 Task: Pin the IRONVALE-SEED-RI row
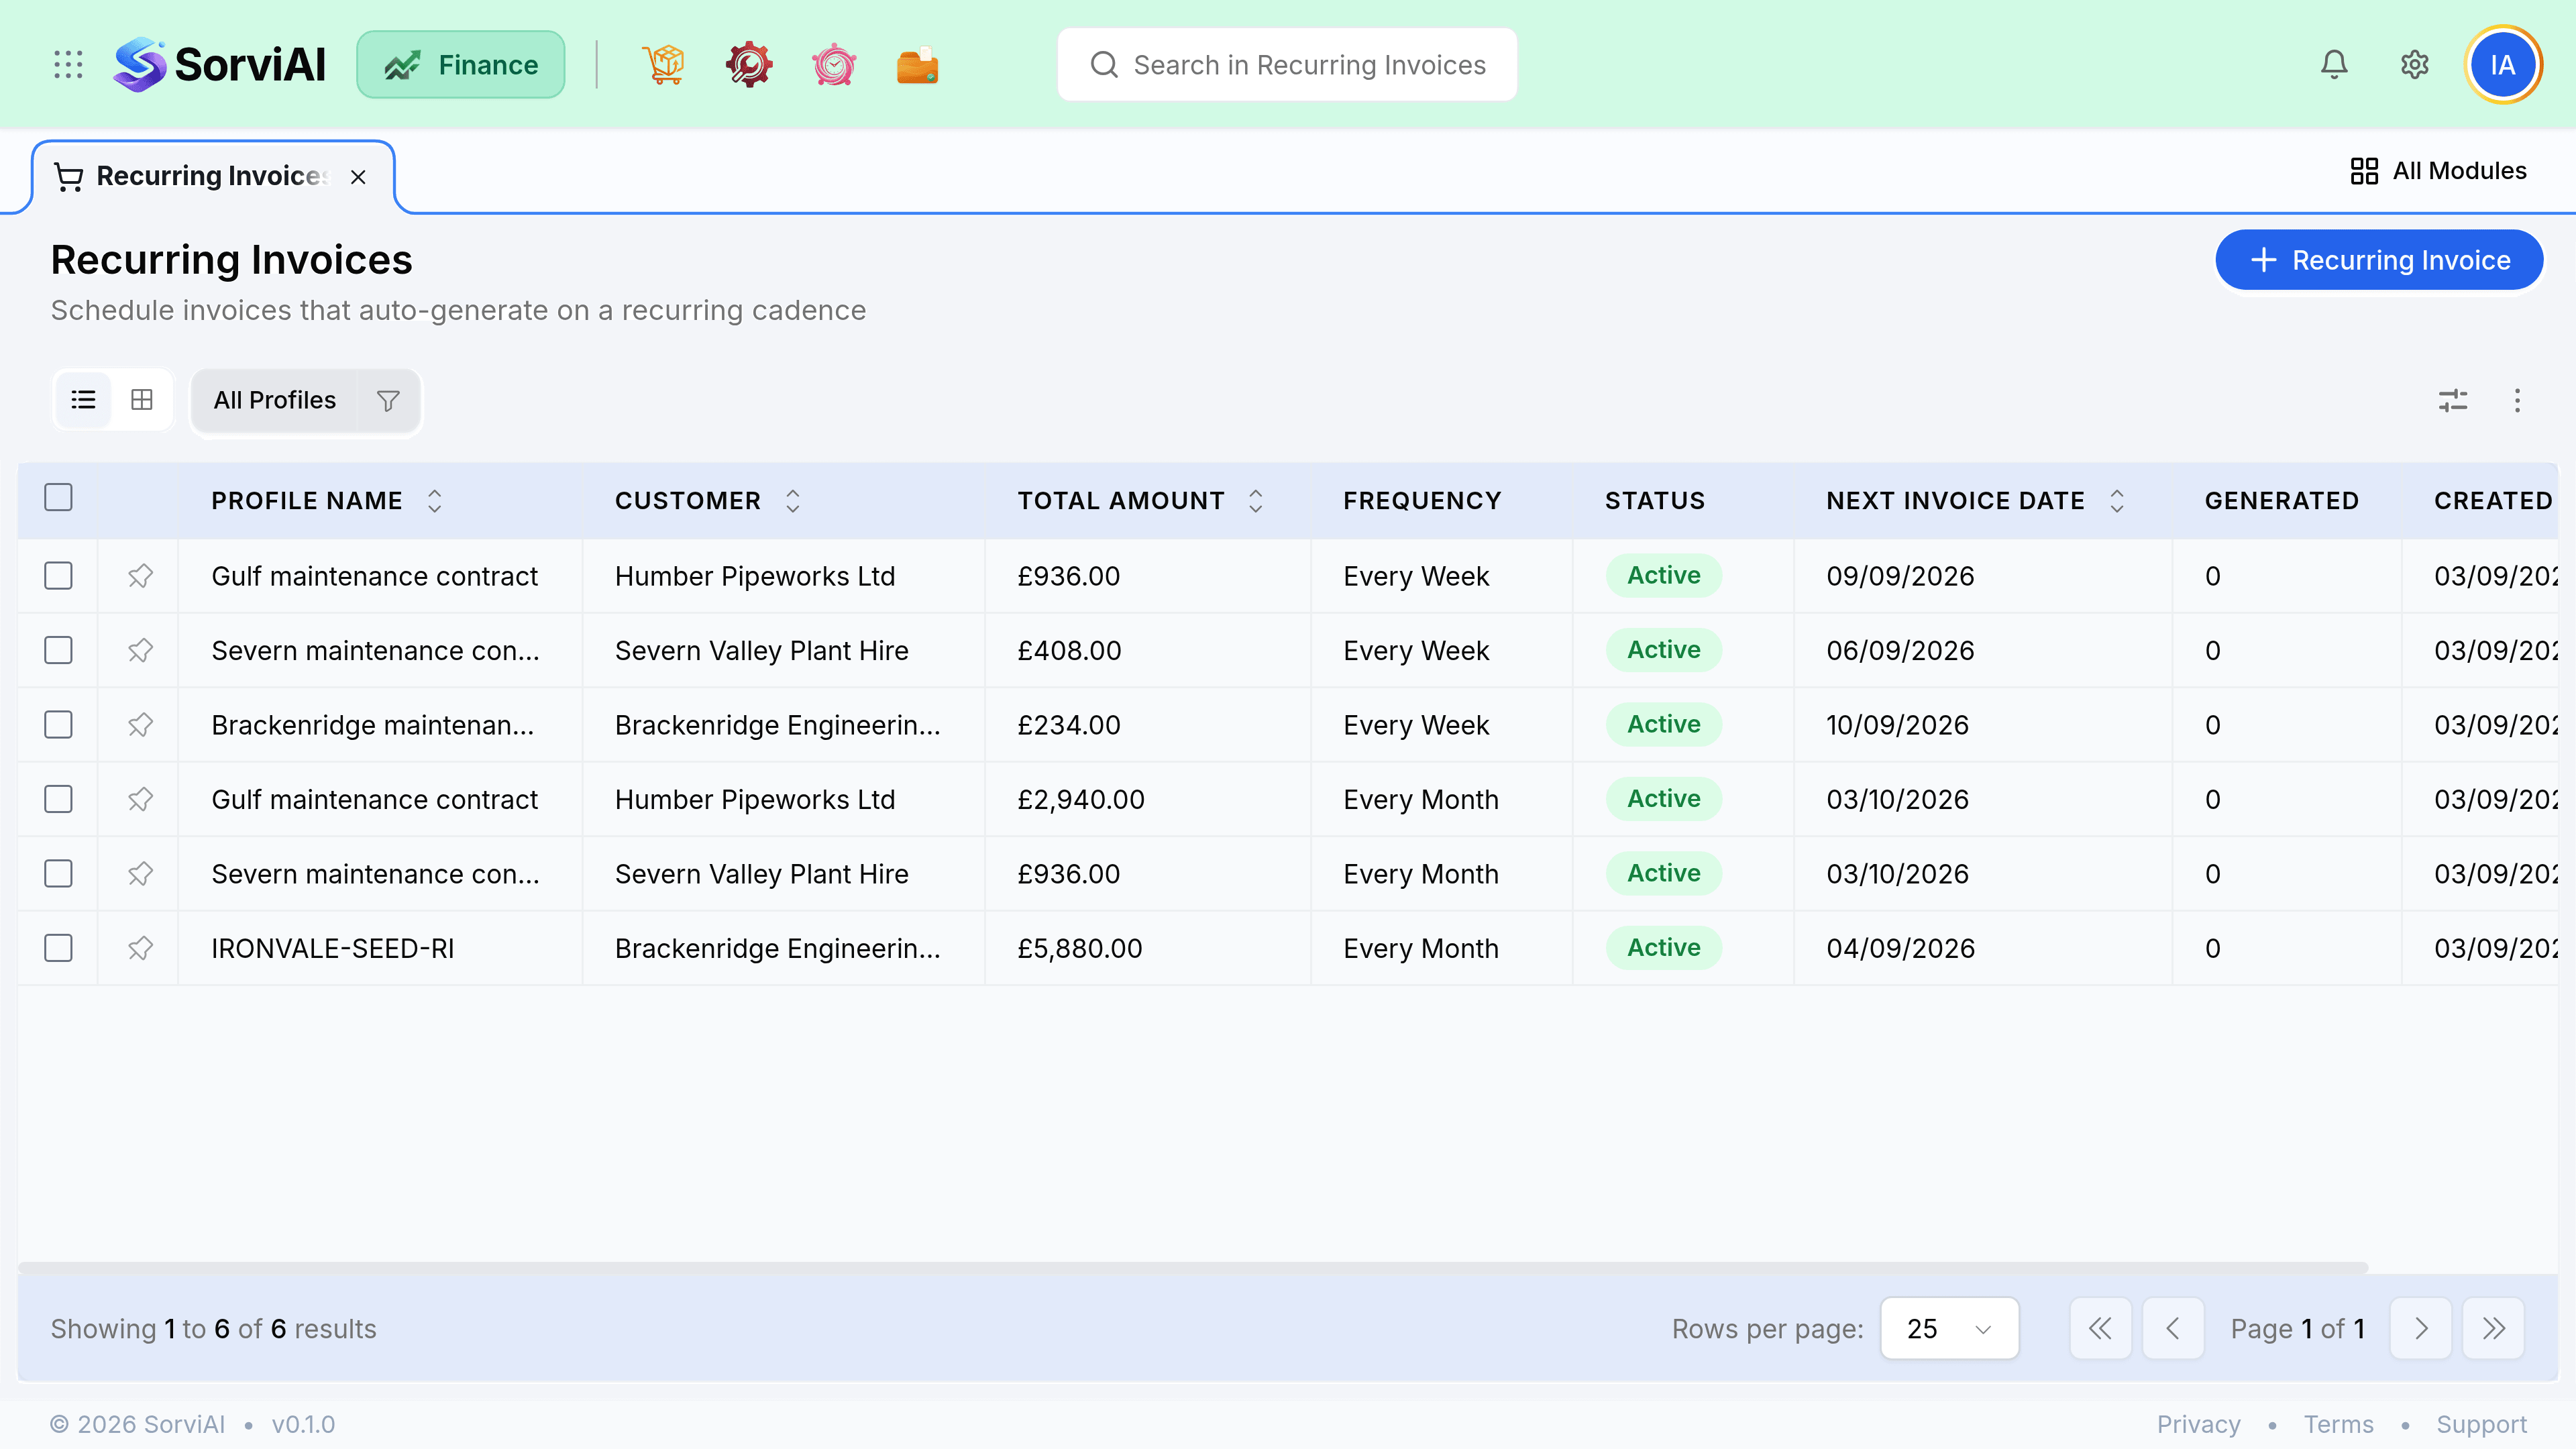click(140, 948)
